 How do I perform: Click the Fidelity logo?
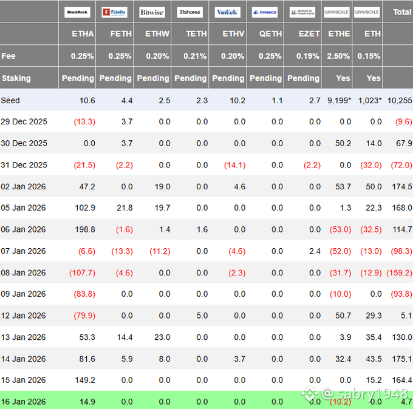click(115, 12)
